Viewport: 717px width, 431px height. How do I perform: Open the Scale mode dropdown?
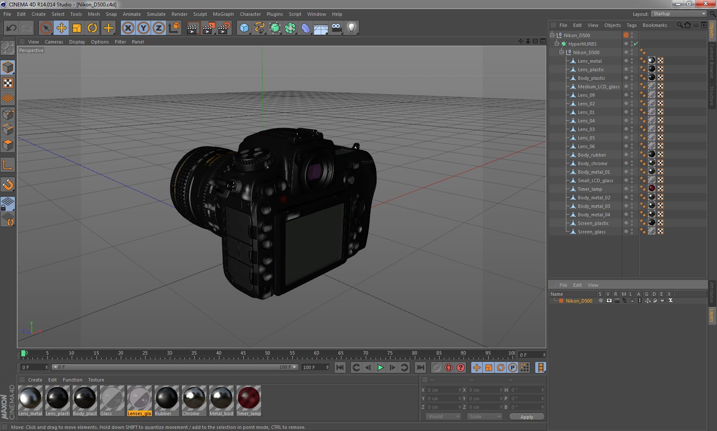pyautogui.click(x=485, y=416)
